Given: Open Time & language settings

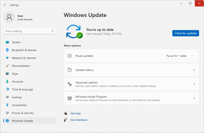Looking at the screenshot, I should click(x=22, y=89).
